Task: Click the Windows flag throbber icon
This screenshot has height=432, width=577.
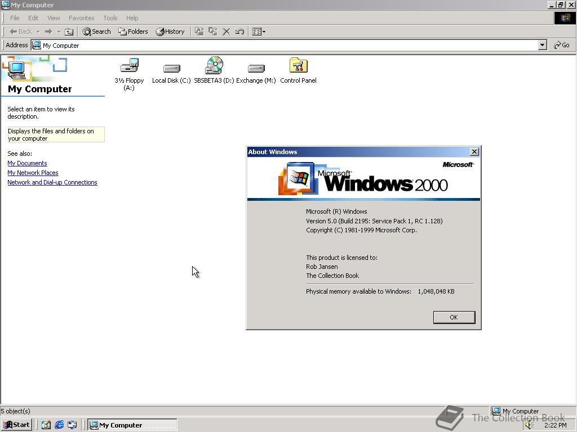Action: tap(565, 18)
